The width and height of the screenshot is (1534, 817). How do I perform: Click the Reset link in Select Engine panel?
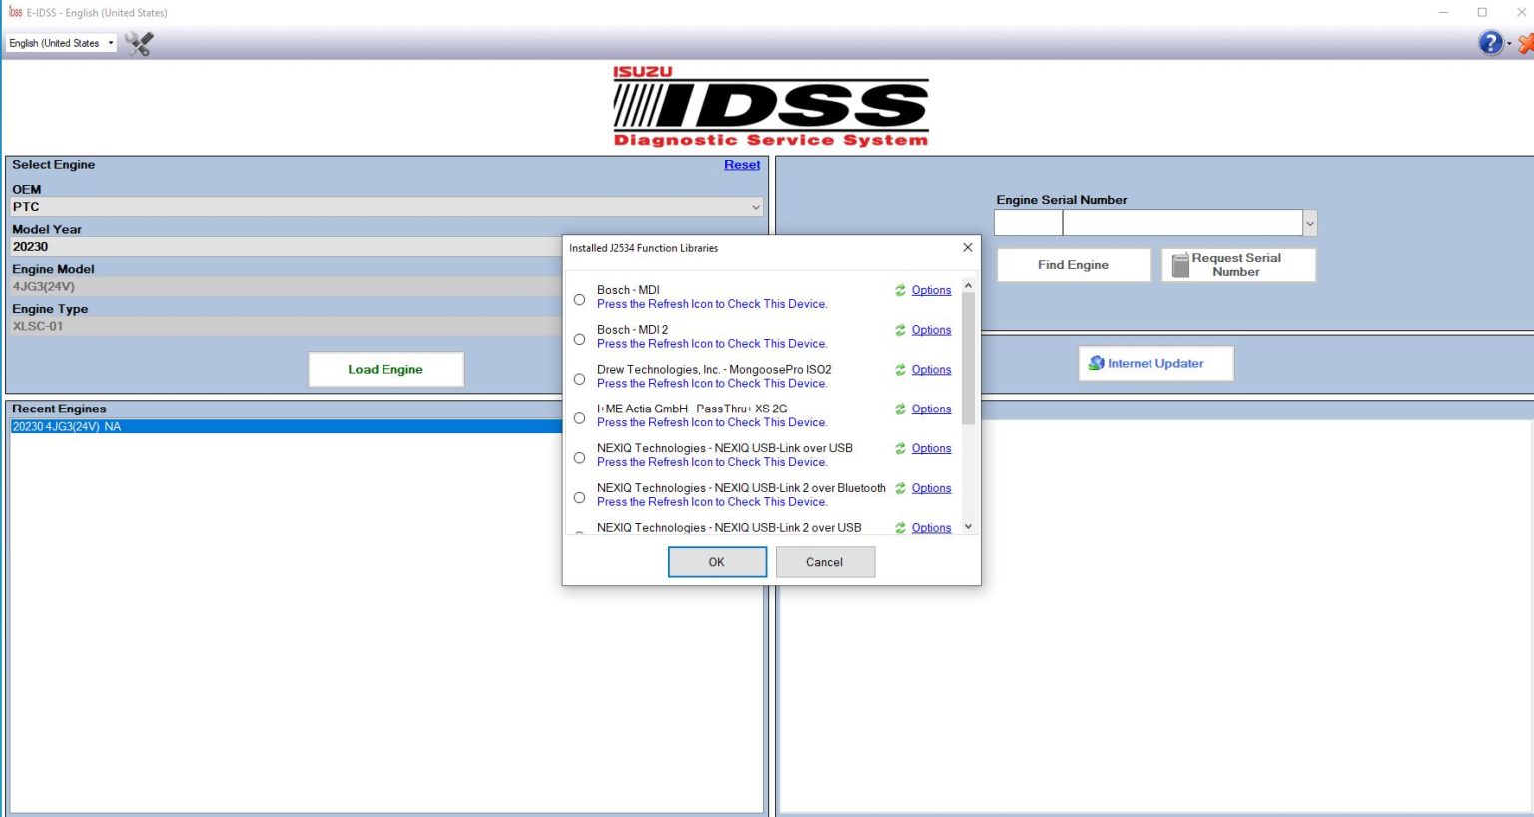click(x=741, y=164)
